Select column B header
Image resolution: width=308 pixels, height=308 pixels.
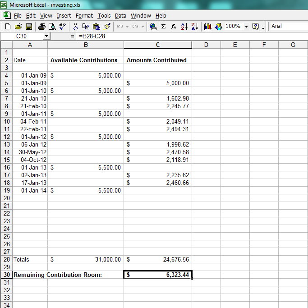pyautogui.click(x=86, y=45)
